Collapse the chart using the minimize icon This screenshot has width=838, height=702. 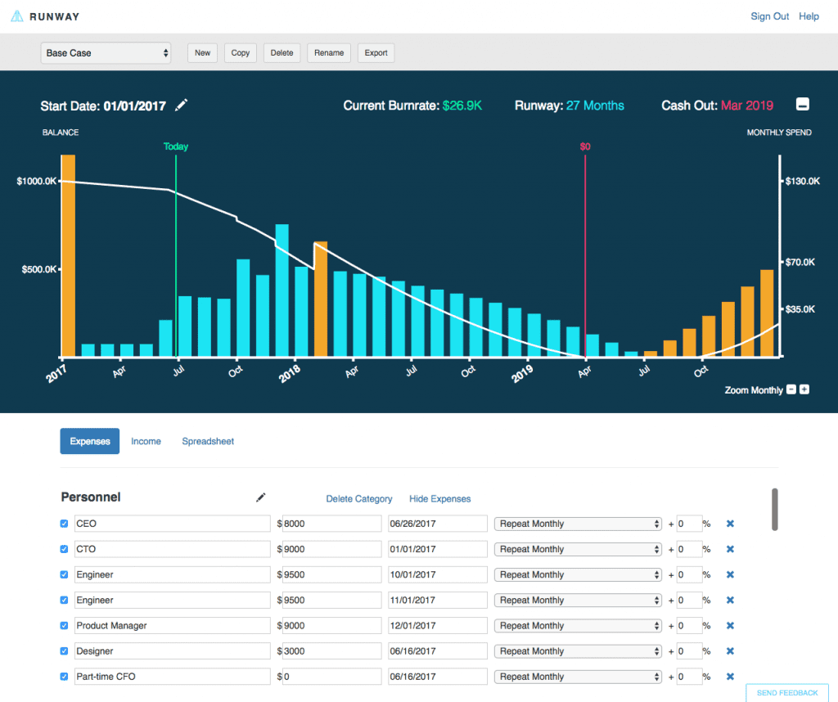click(802, 104)
